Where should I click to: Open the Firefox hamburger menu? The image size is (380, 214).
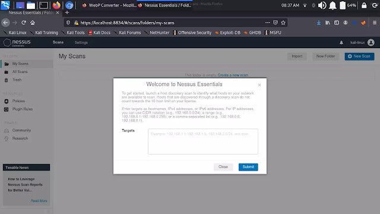375,23
